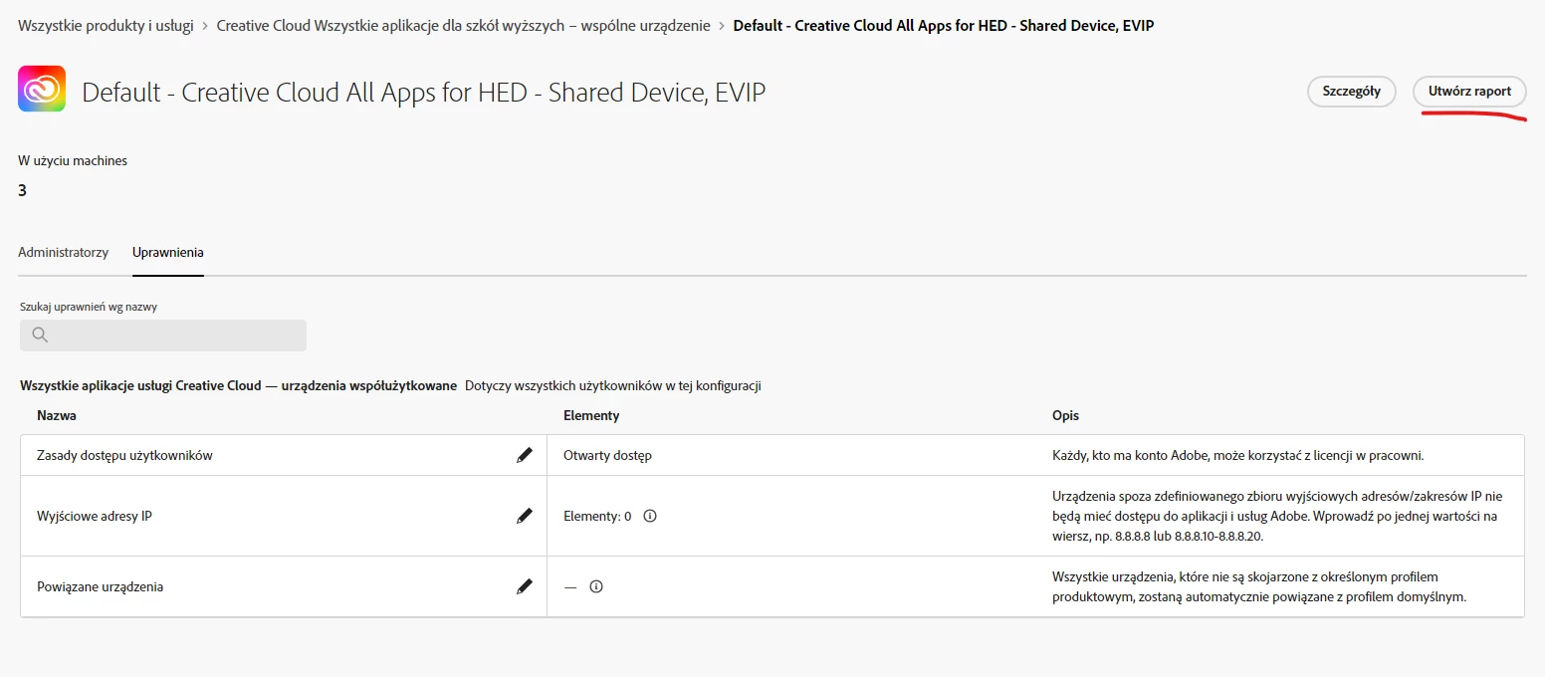Image resolution: width=1545 pixels, height=677 pixels.
Task: Select the Zasady dostępu użytkowników row name
Action: [x=124, y=455]
